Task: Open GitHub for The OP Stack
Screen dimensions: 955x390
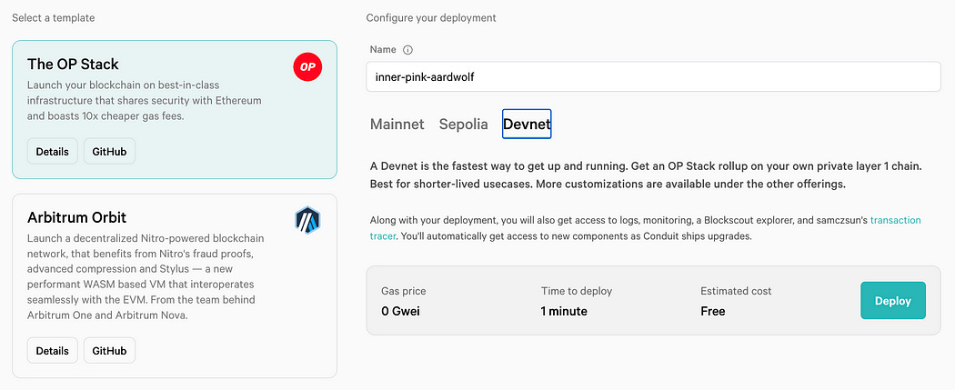Action: (x=110, y=152)
